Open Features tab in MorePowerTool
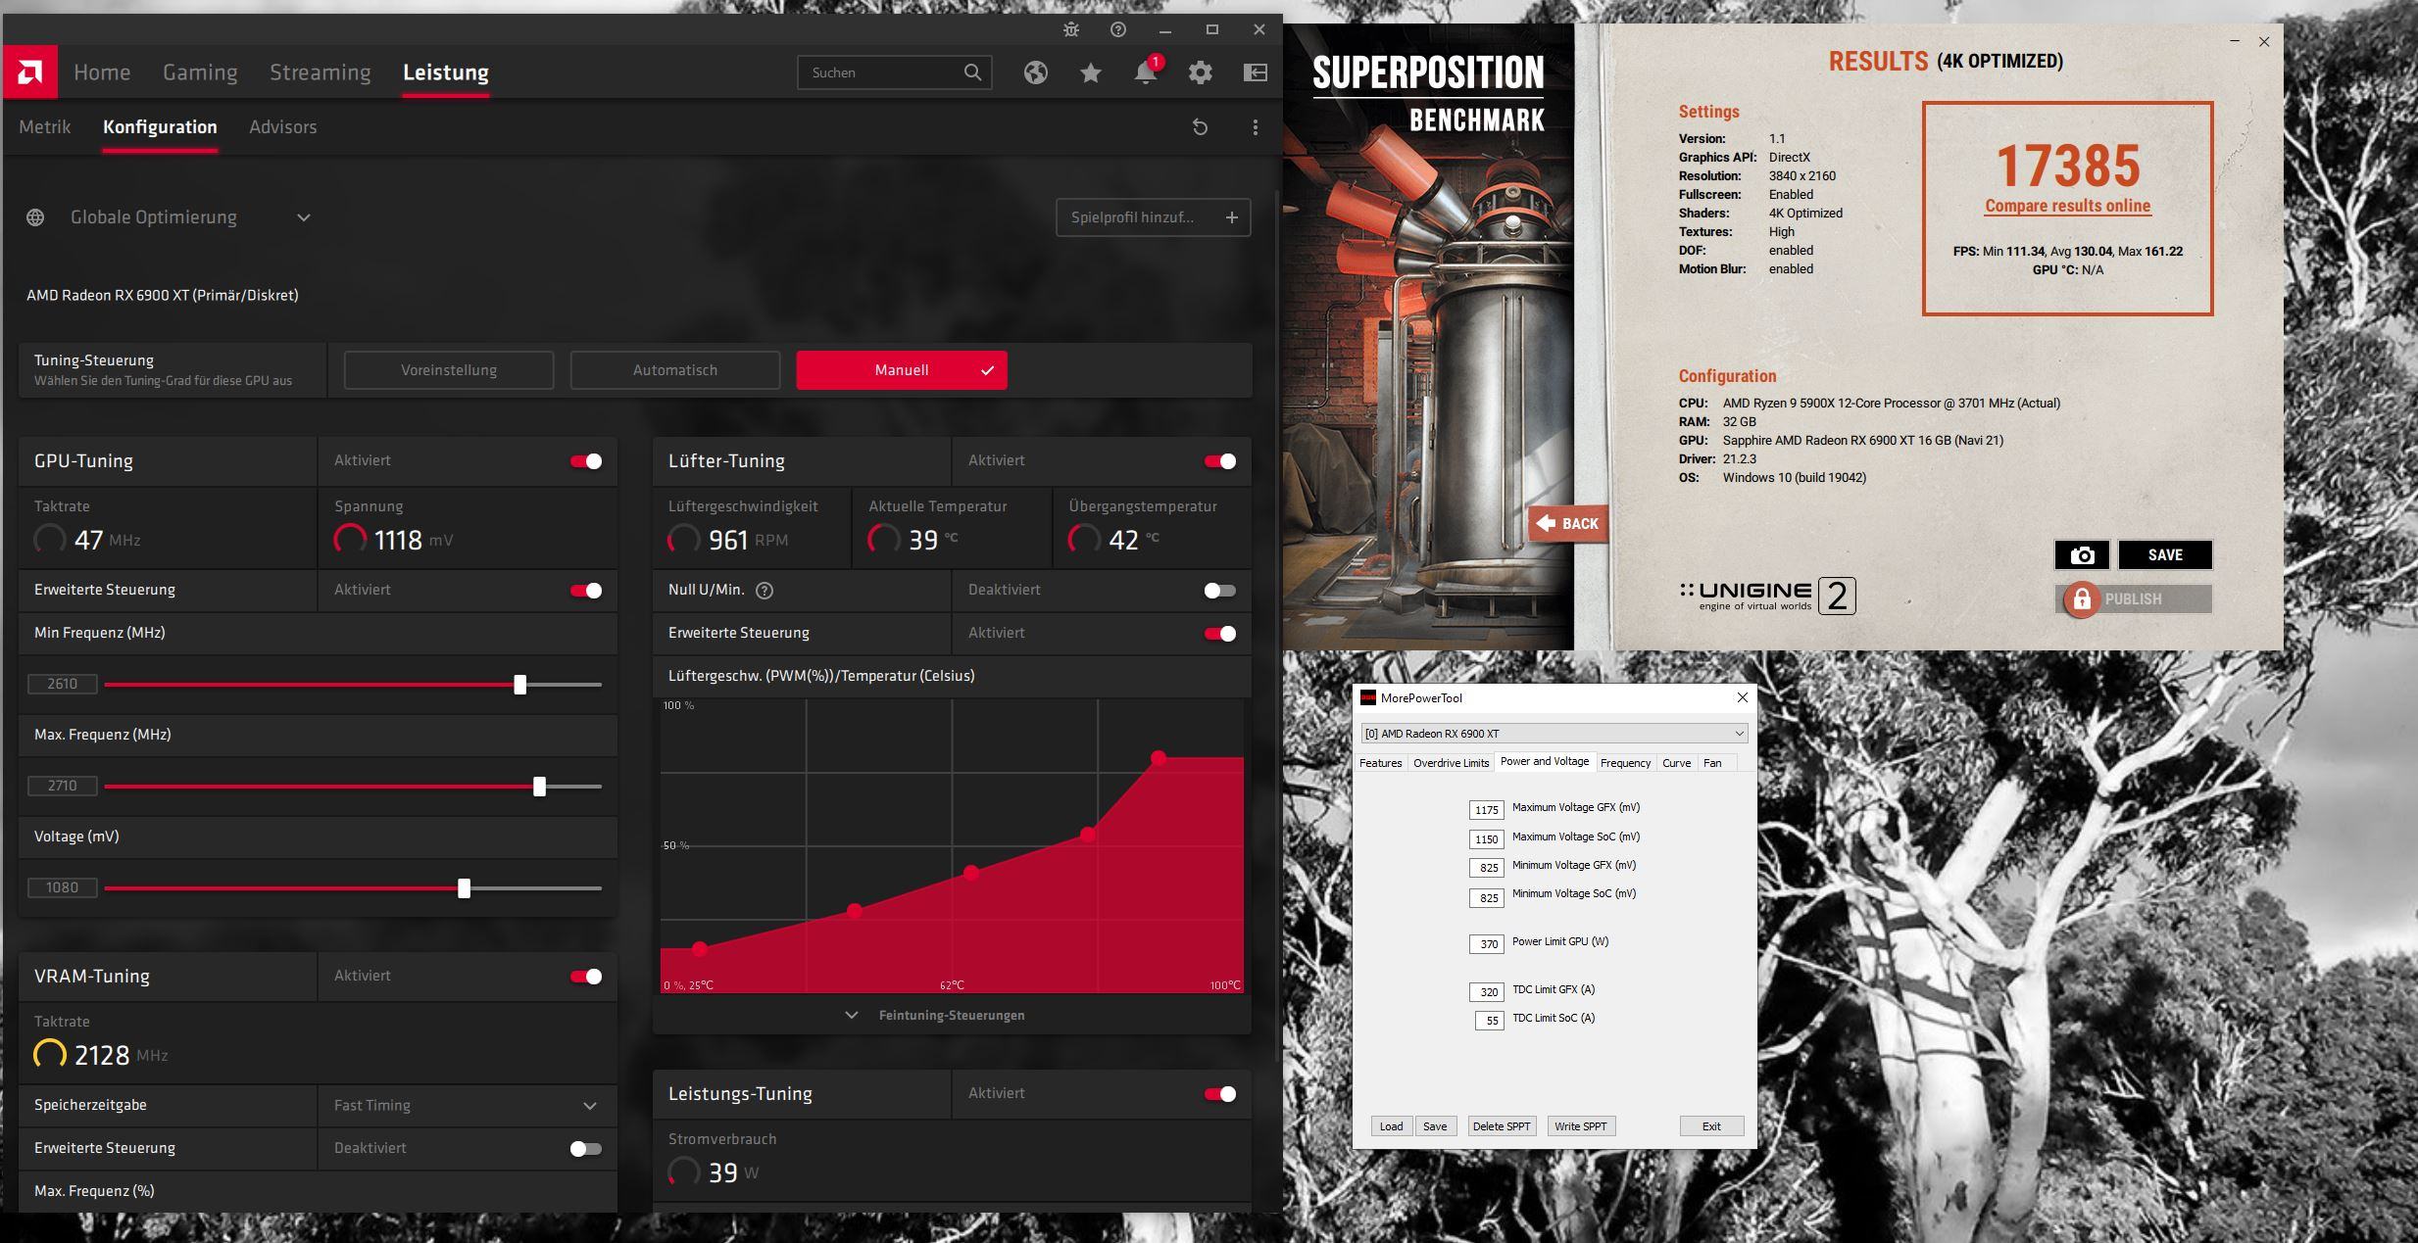Viewport: 2418px width, 1243px height. (x=1380, y=763)
